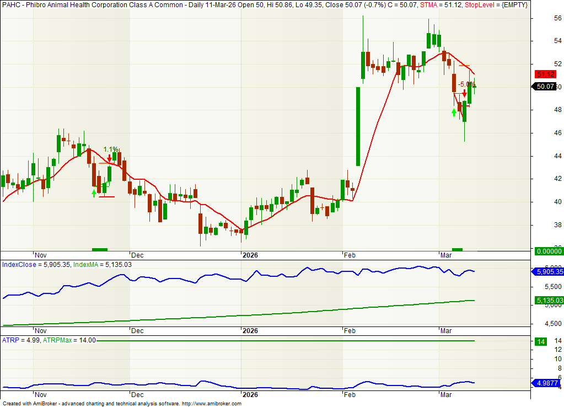Click the red STMA = 51.12 title text
564x407 pixels.
[442, 5]
